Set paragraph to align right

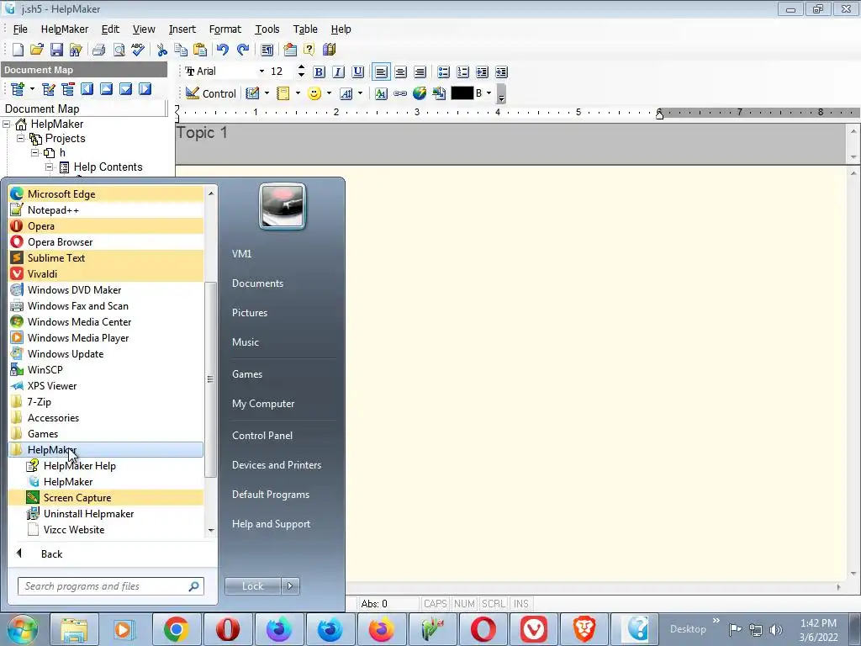tap(420, 72)
